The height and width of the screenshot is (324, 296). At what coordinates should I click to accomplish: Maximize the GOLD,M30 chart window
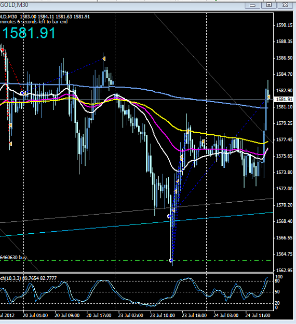coord(268,5)
